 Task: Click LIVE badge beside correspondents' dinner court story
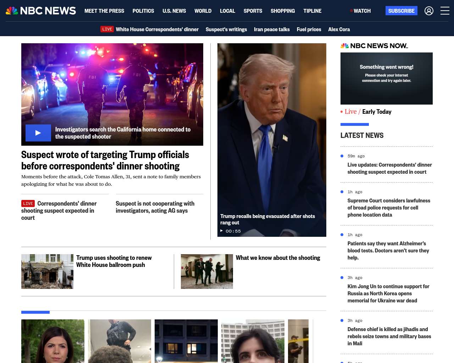coord(28,203)
